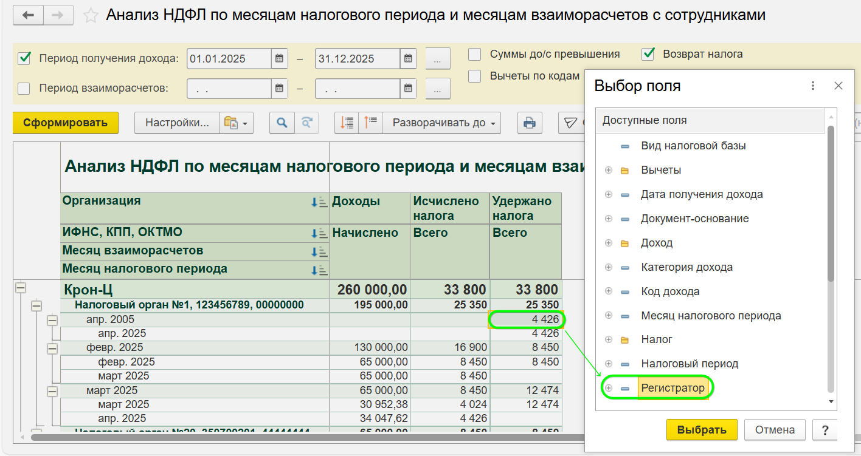Screen dimensions: 861x456
Task: Confirm with the Выбрать button
Action: click(702, 430)
